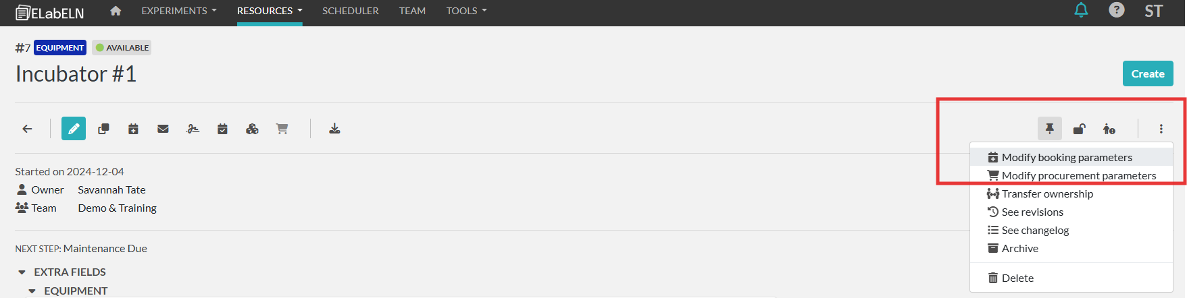Select Modify booking parameters

pos(1067,157)
